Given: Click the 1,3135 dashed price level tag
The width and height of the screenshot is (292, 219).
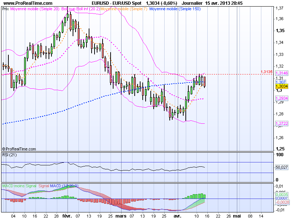Looking at the screenshot, I should 266,72.
